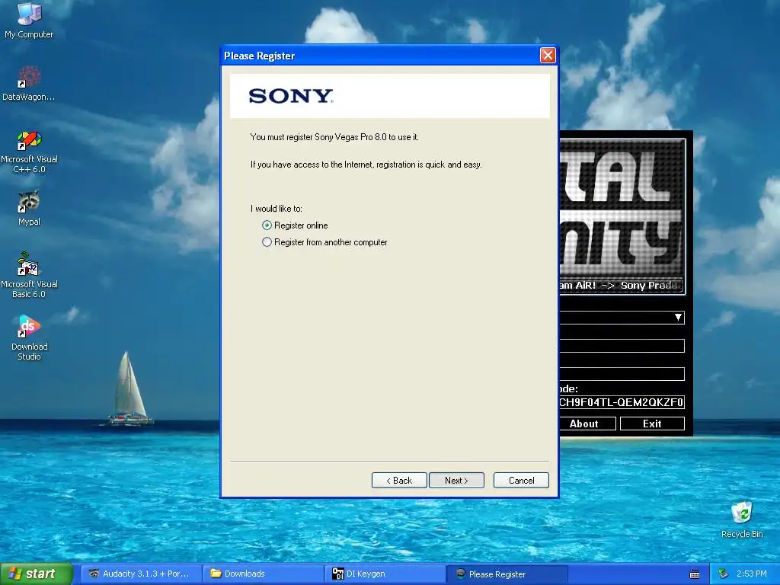Click the first empty keygen text field
Image resolution: width=780 pixels, height=585 pixels.
pyautogui.click(x=622, y=346)
